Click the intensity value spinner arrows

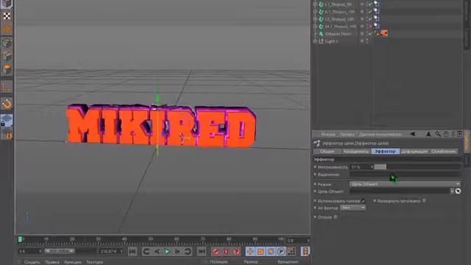point(372,167)
